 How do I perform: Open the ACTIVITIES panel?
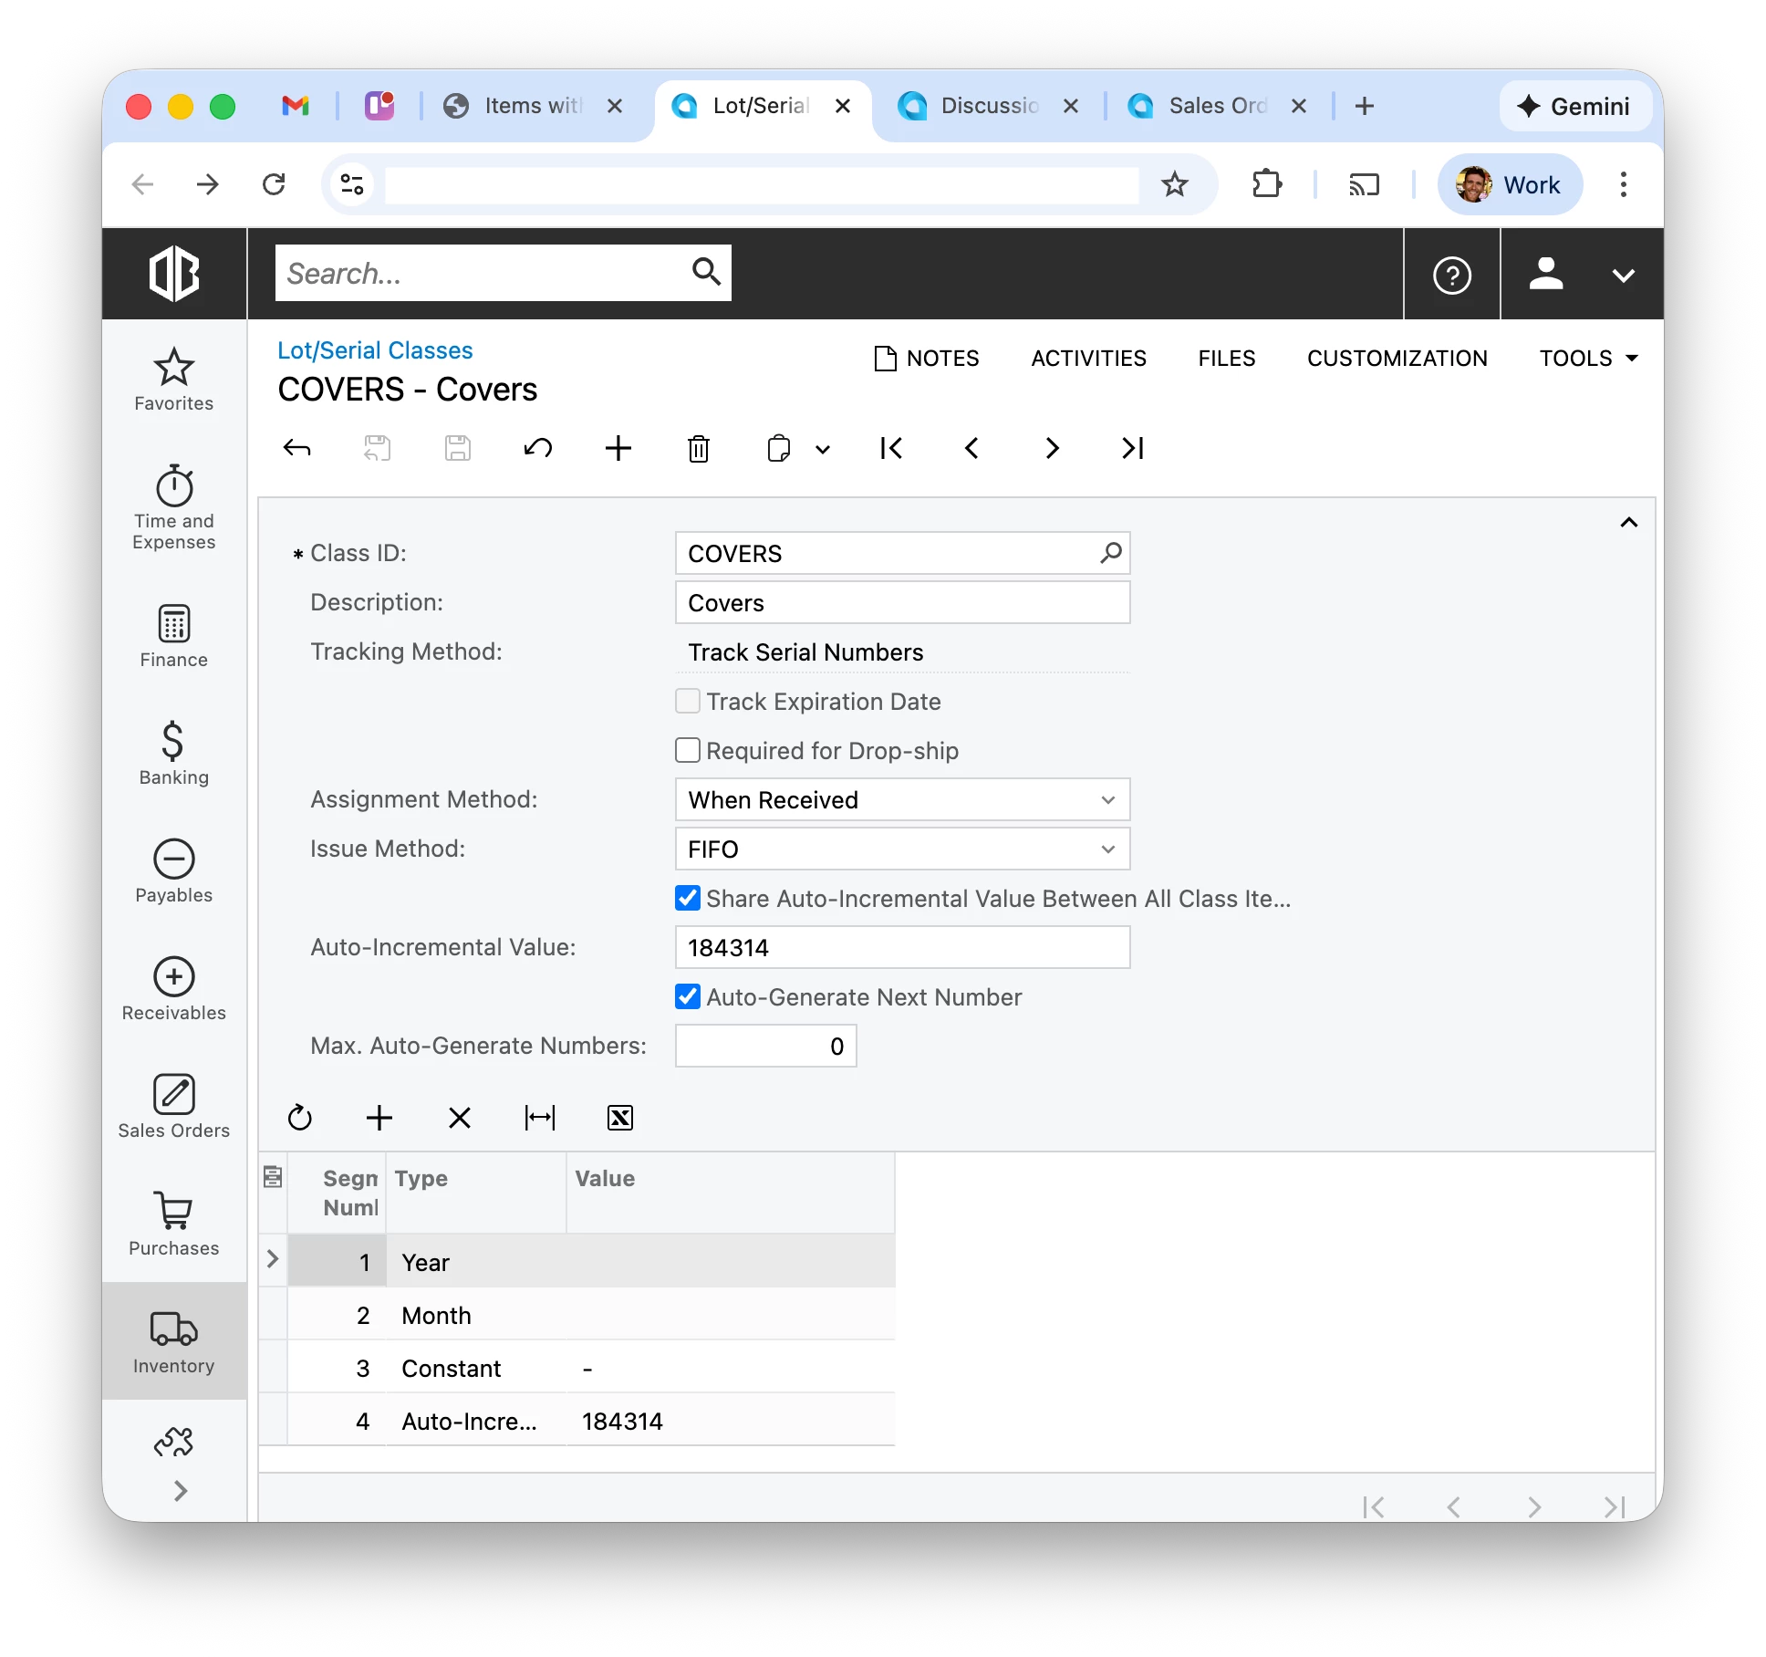tap(1088, 358)
